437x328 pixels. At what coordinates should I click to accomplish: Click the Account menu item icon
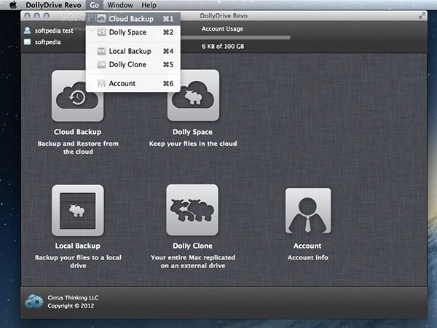pyautogui.click(x=101, y=83)
